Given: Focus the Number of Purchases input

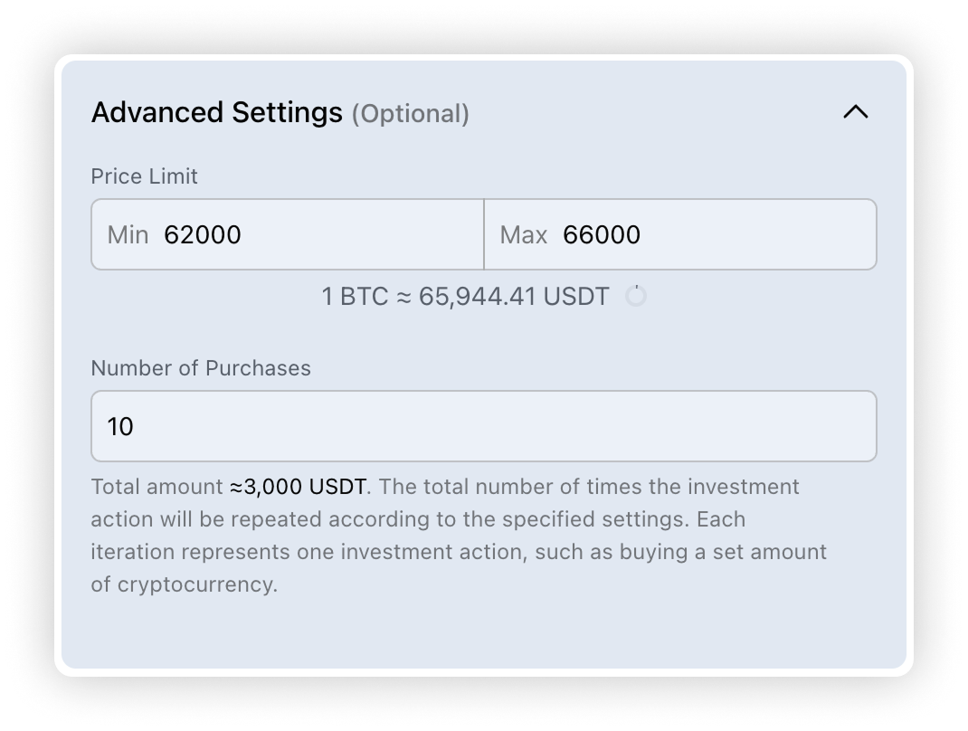Looking at the screenshot, I should click(483, 426).
